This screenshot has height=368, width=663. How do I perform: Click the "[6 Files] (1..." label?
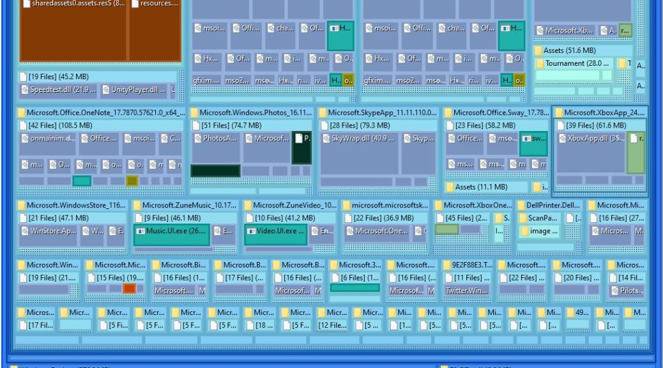[x=360, y=278]
